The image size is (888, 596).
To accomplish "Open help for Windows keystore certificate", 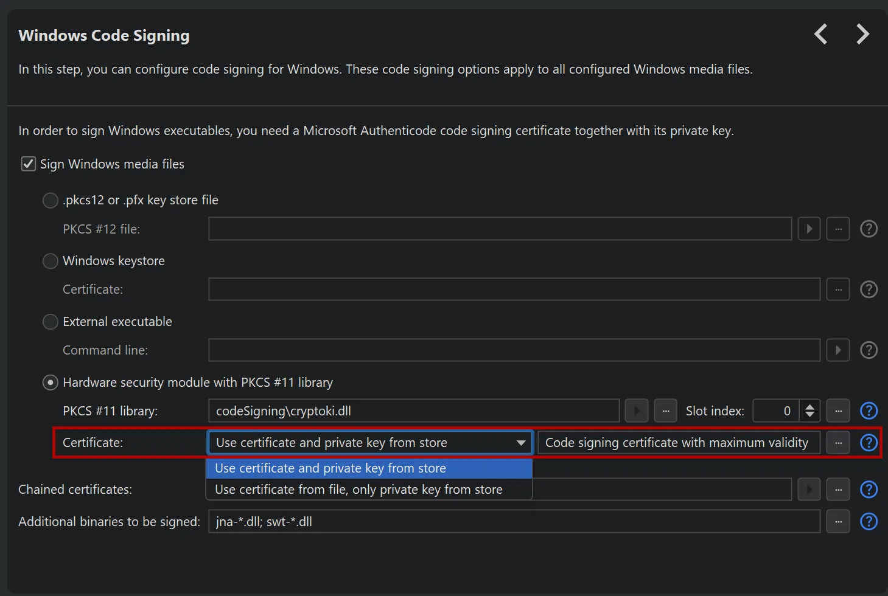I will point(869,289).
